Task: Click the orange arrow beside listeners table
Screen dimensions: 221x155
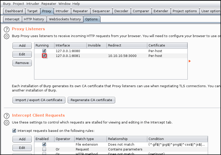Action: click(189, 61)
